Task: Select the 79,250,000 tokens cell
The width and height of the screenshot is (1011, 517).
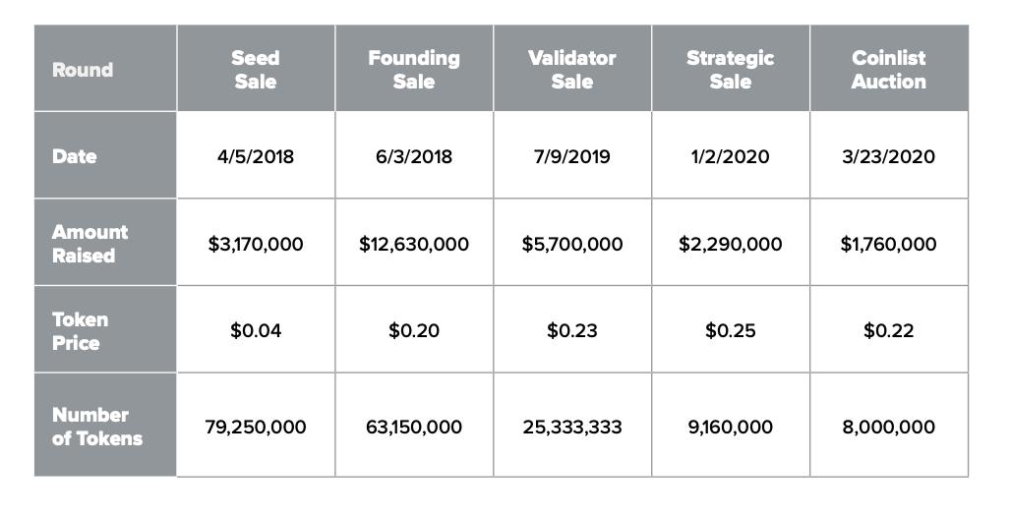Action: (256, 428)
